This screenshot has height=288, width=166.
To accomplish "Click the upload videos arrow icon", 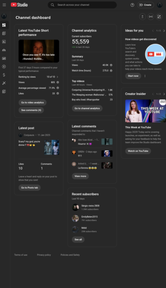I will point(142,17).
